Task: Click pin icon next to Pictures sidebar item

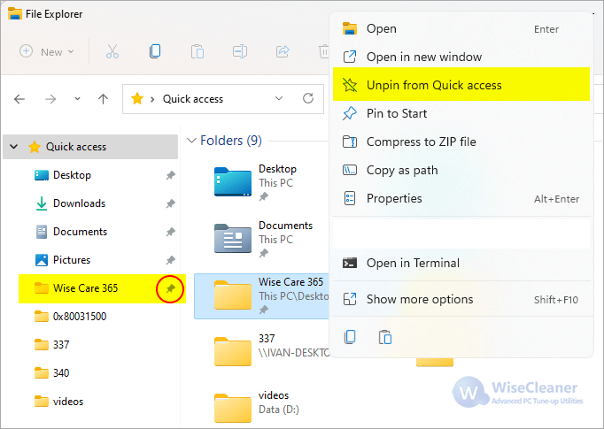Action: pos(171,260)
